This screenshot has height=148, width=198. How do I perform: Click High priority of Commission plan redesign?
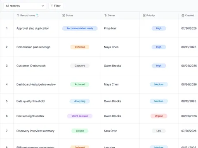(159, 47)
